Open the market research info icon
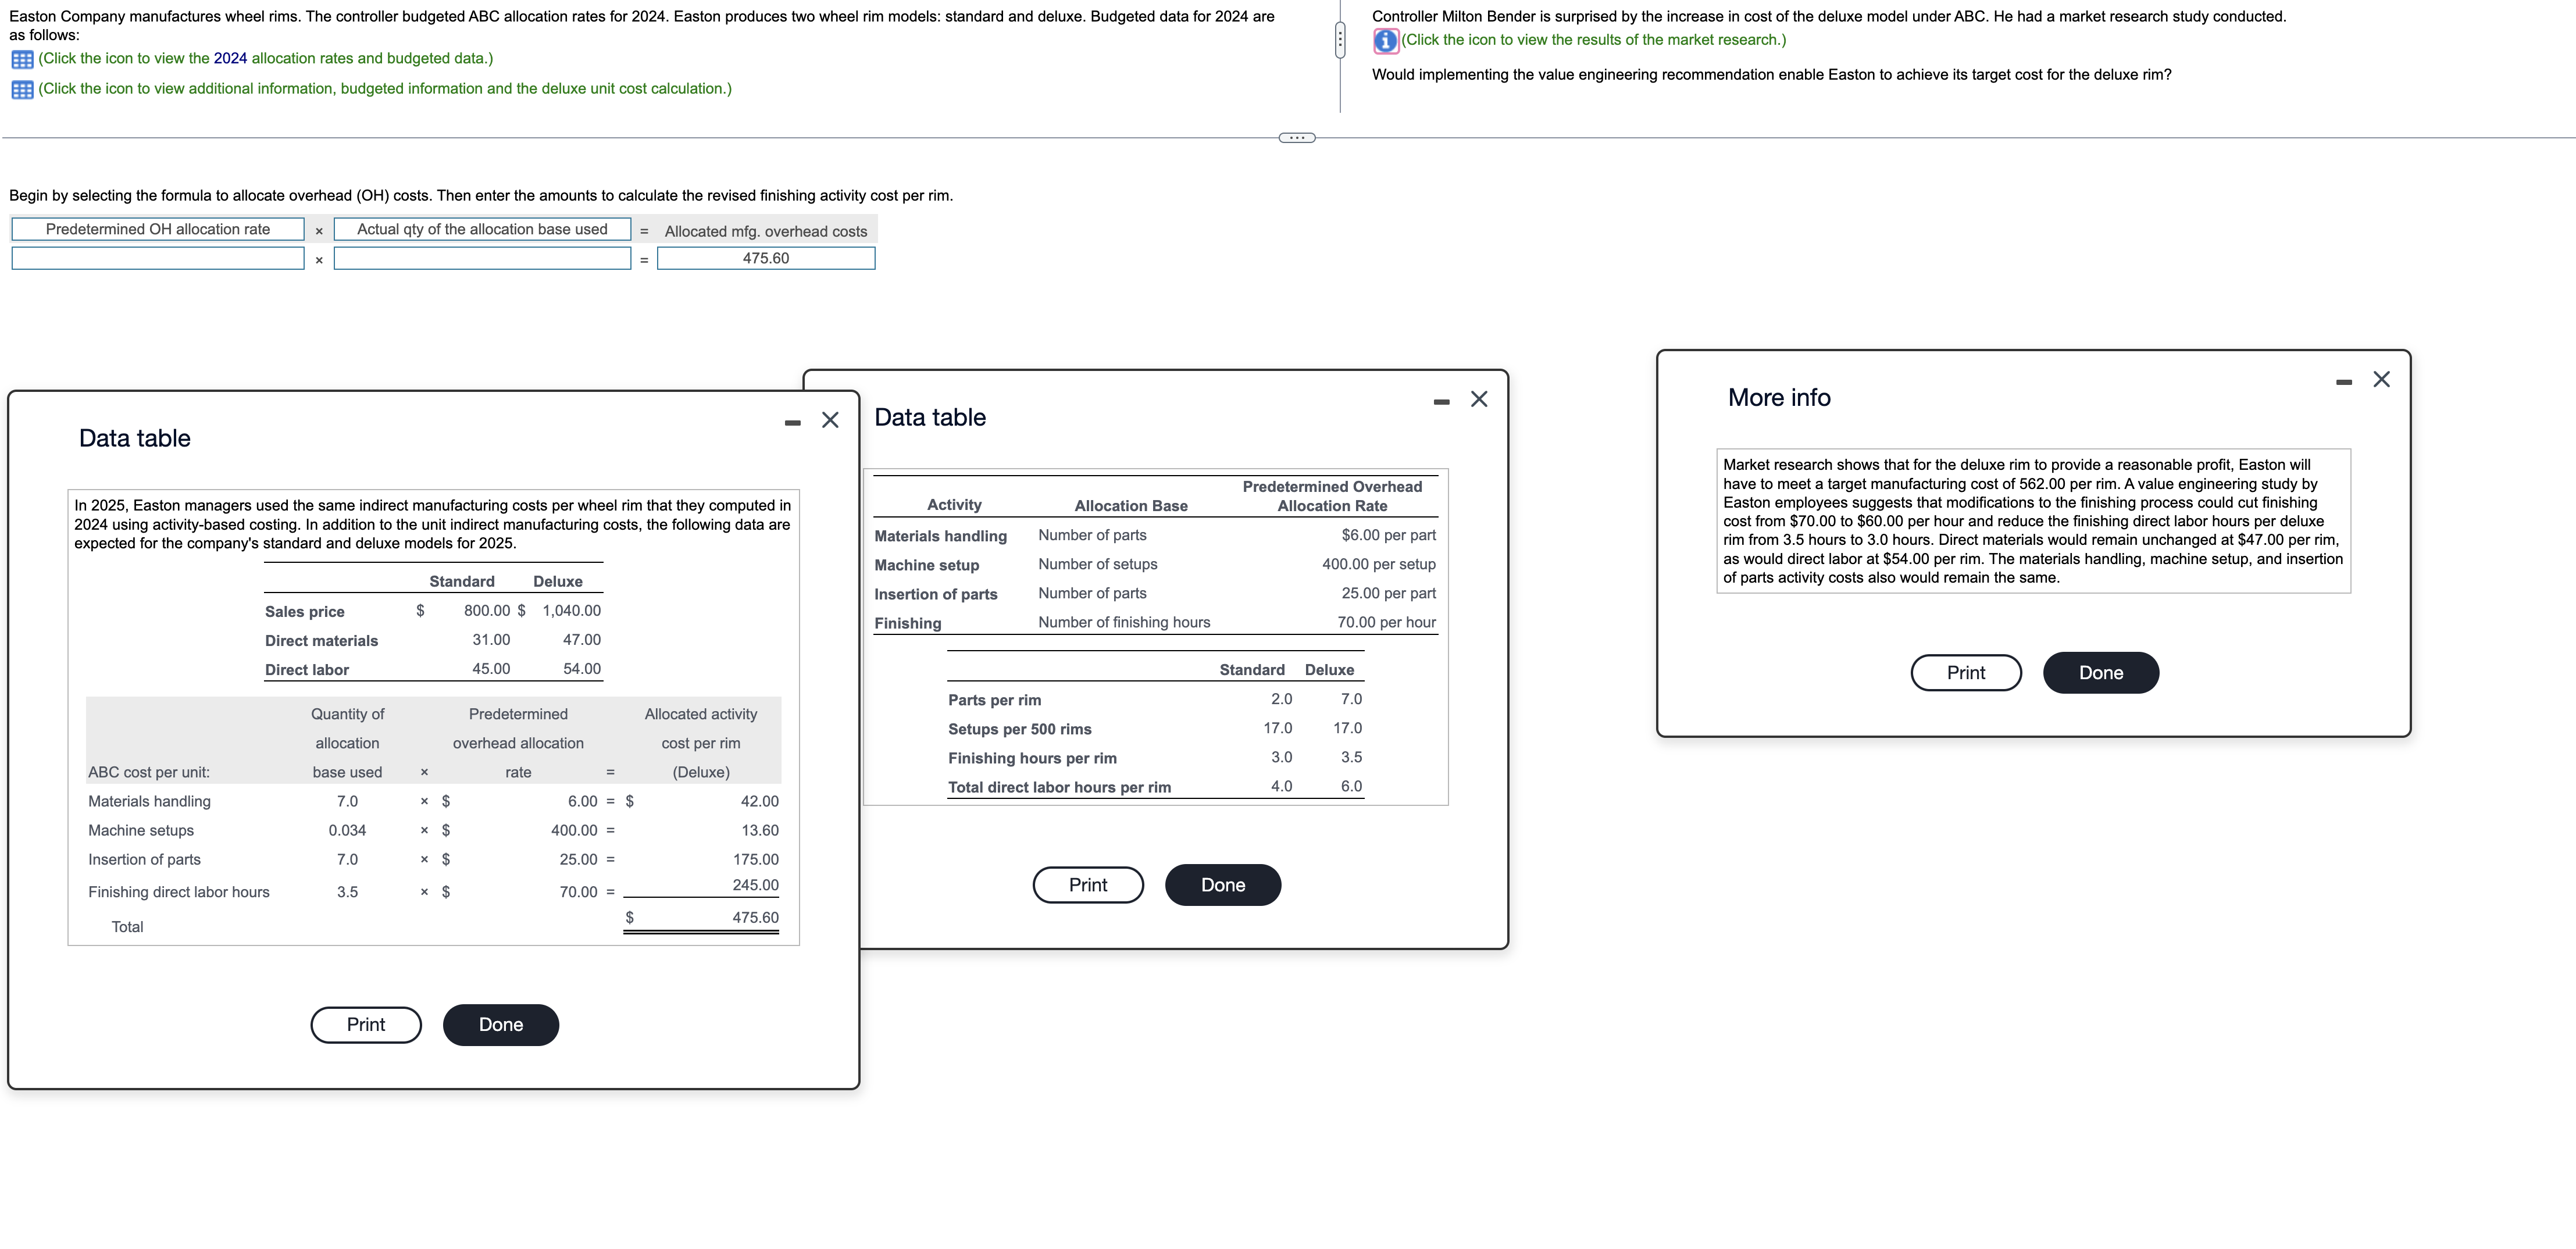This screenshot has height=1249, width=2576. click(1385, 41)
